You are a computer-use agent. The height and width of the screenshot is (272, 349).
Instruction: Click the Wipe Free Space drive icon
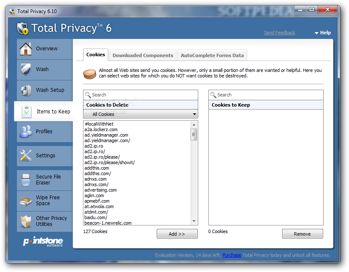(25, 201)
